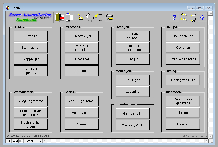Viewport: 218px width, 147px height.
Task: Click the left arrow navigation icon
Action: (x=184, y=15)
